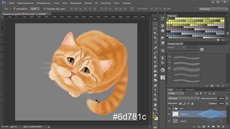The height and width of the screenshot is (129, 230).
Task: Click the New adjustment layer icon
Action: click(208, 126)
